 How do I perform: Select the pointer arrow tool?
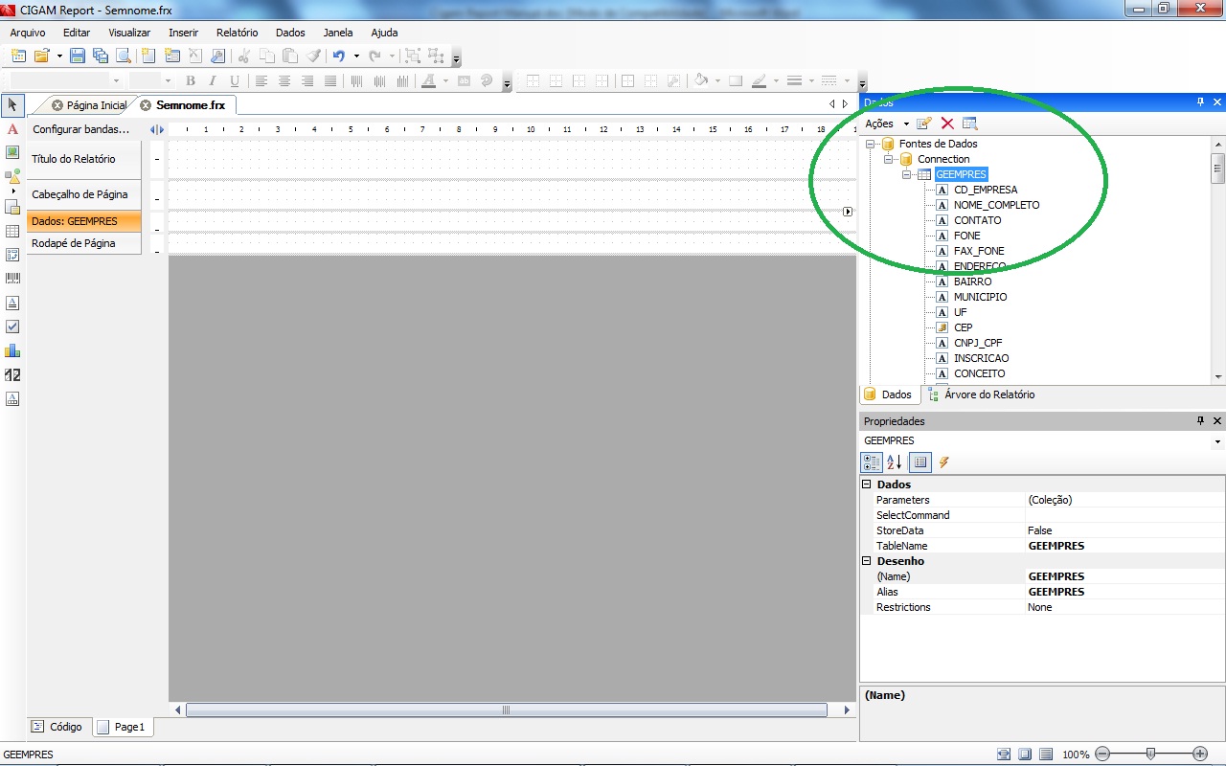click(12, 104)
